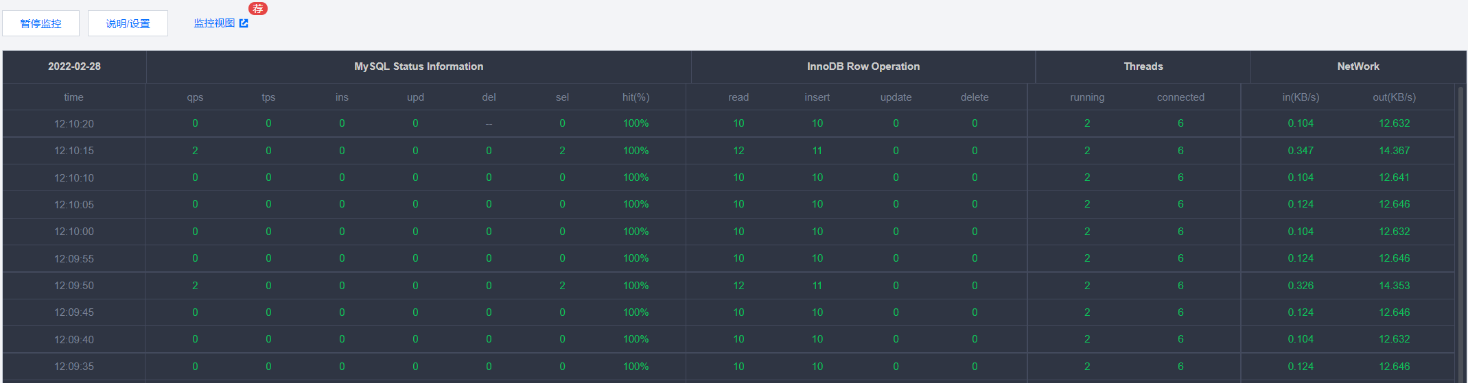Open the 说明/设置 button
The width and height of the screenshot is (1468, 383).
[x=128, y=23]
